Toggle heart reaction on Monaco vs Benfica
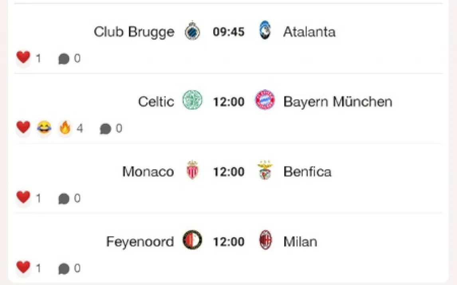 (23, 197)
